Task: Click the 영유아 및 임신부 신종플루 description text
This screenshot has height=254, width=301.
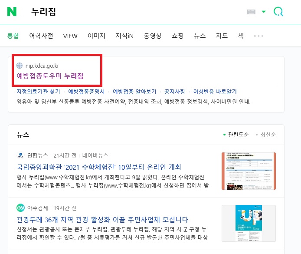Action: coord(134,102)
